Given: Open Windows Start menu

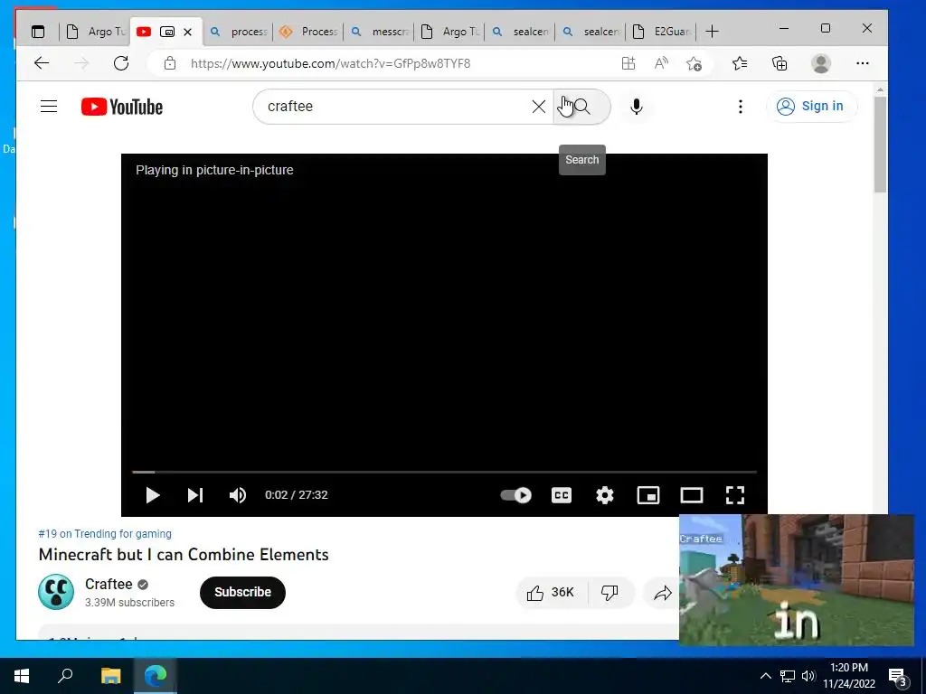Looking at the screenshot, I should pyautogui.click(x=22, y=676).
